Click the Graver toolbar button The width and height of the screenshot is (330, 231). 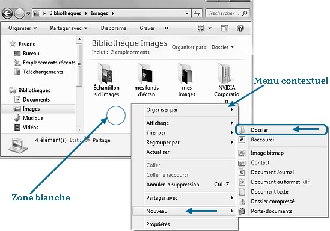(x=147, y=28)
